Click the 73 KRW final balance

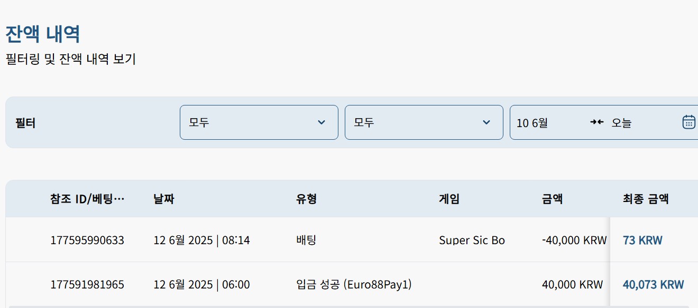[x=642, y=240]
